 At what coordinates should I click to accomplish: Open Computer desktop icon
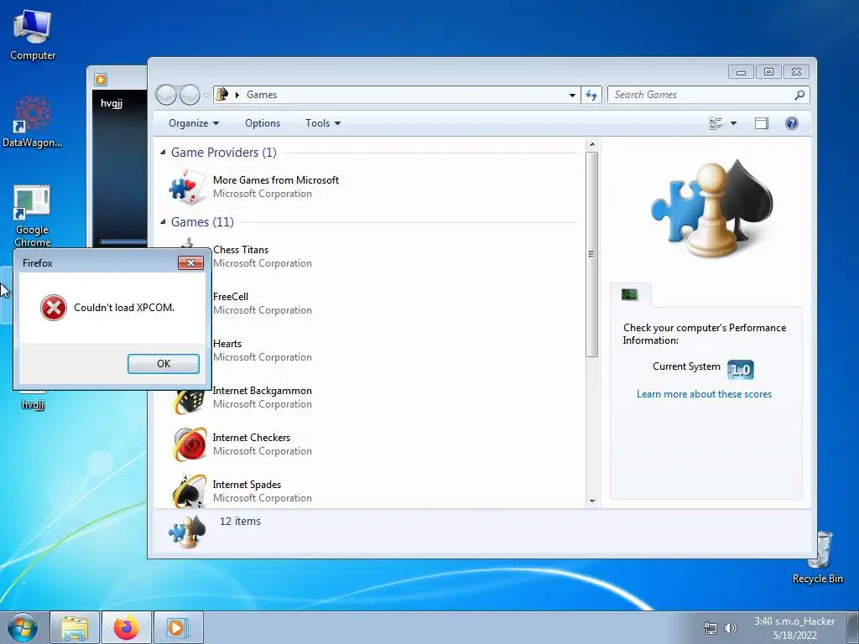(33, 35)
